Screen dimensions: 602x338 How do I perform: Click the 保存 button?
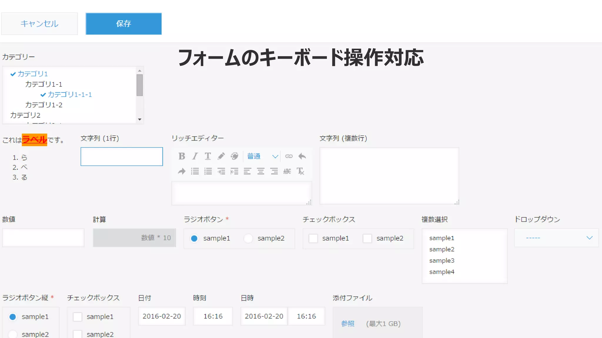(x=123, y=24)
